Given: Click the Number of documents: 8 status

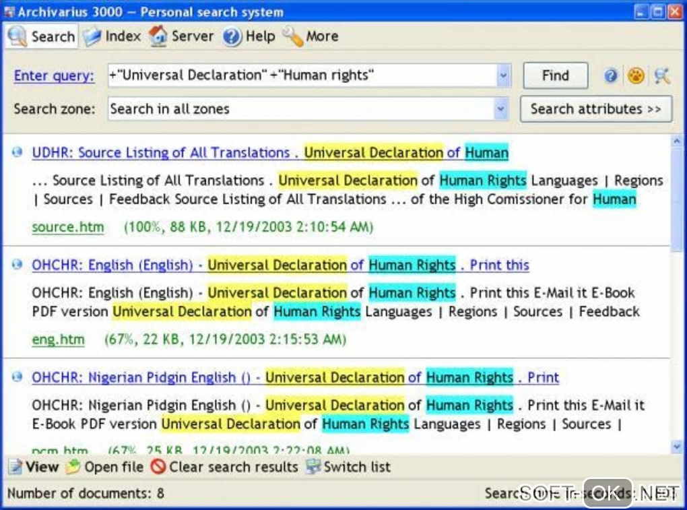Looking at the screenshot, I should pyautogui.click(x=86, y=493).
